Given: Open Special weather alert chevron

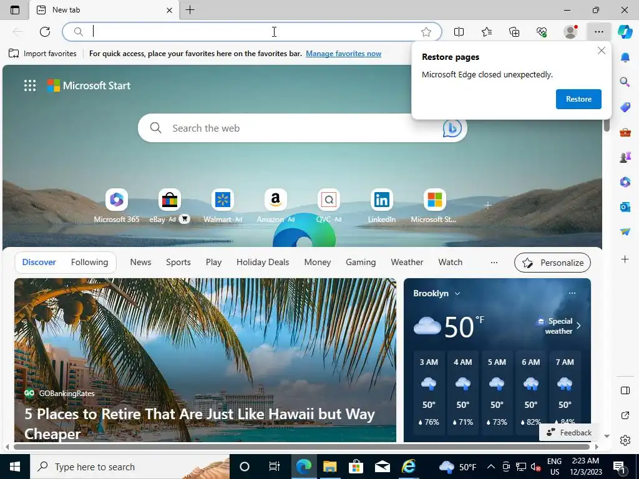Looking at the screenshot, I should pos(578,326).
